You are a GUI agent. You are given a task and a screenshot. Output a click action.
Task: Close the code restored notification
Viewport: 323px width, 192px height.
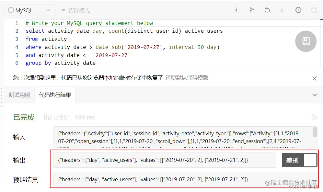click(315, 78)
